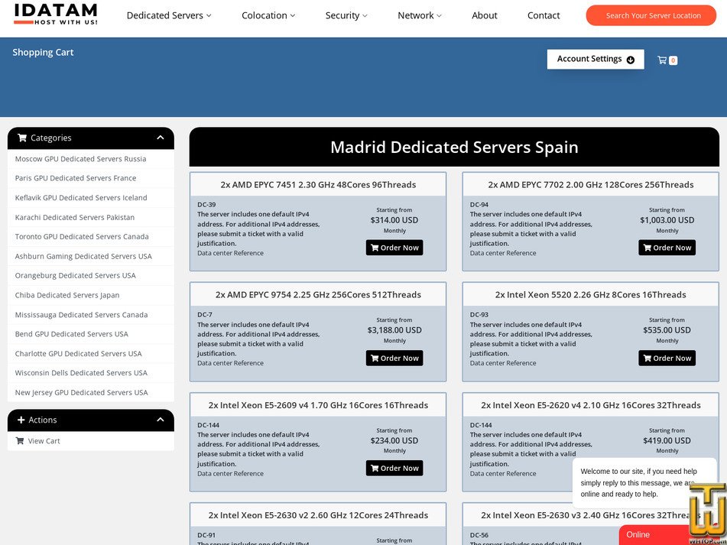Screen dimensions: 727x545
Task: Click Search Your Server Location
Action: coord(651,15)
